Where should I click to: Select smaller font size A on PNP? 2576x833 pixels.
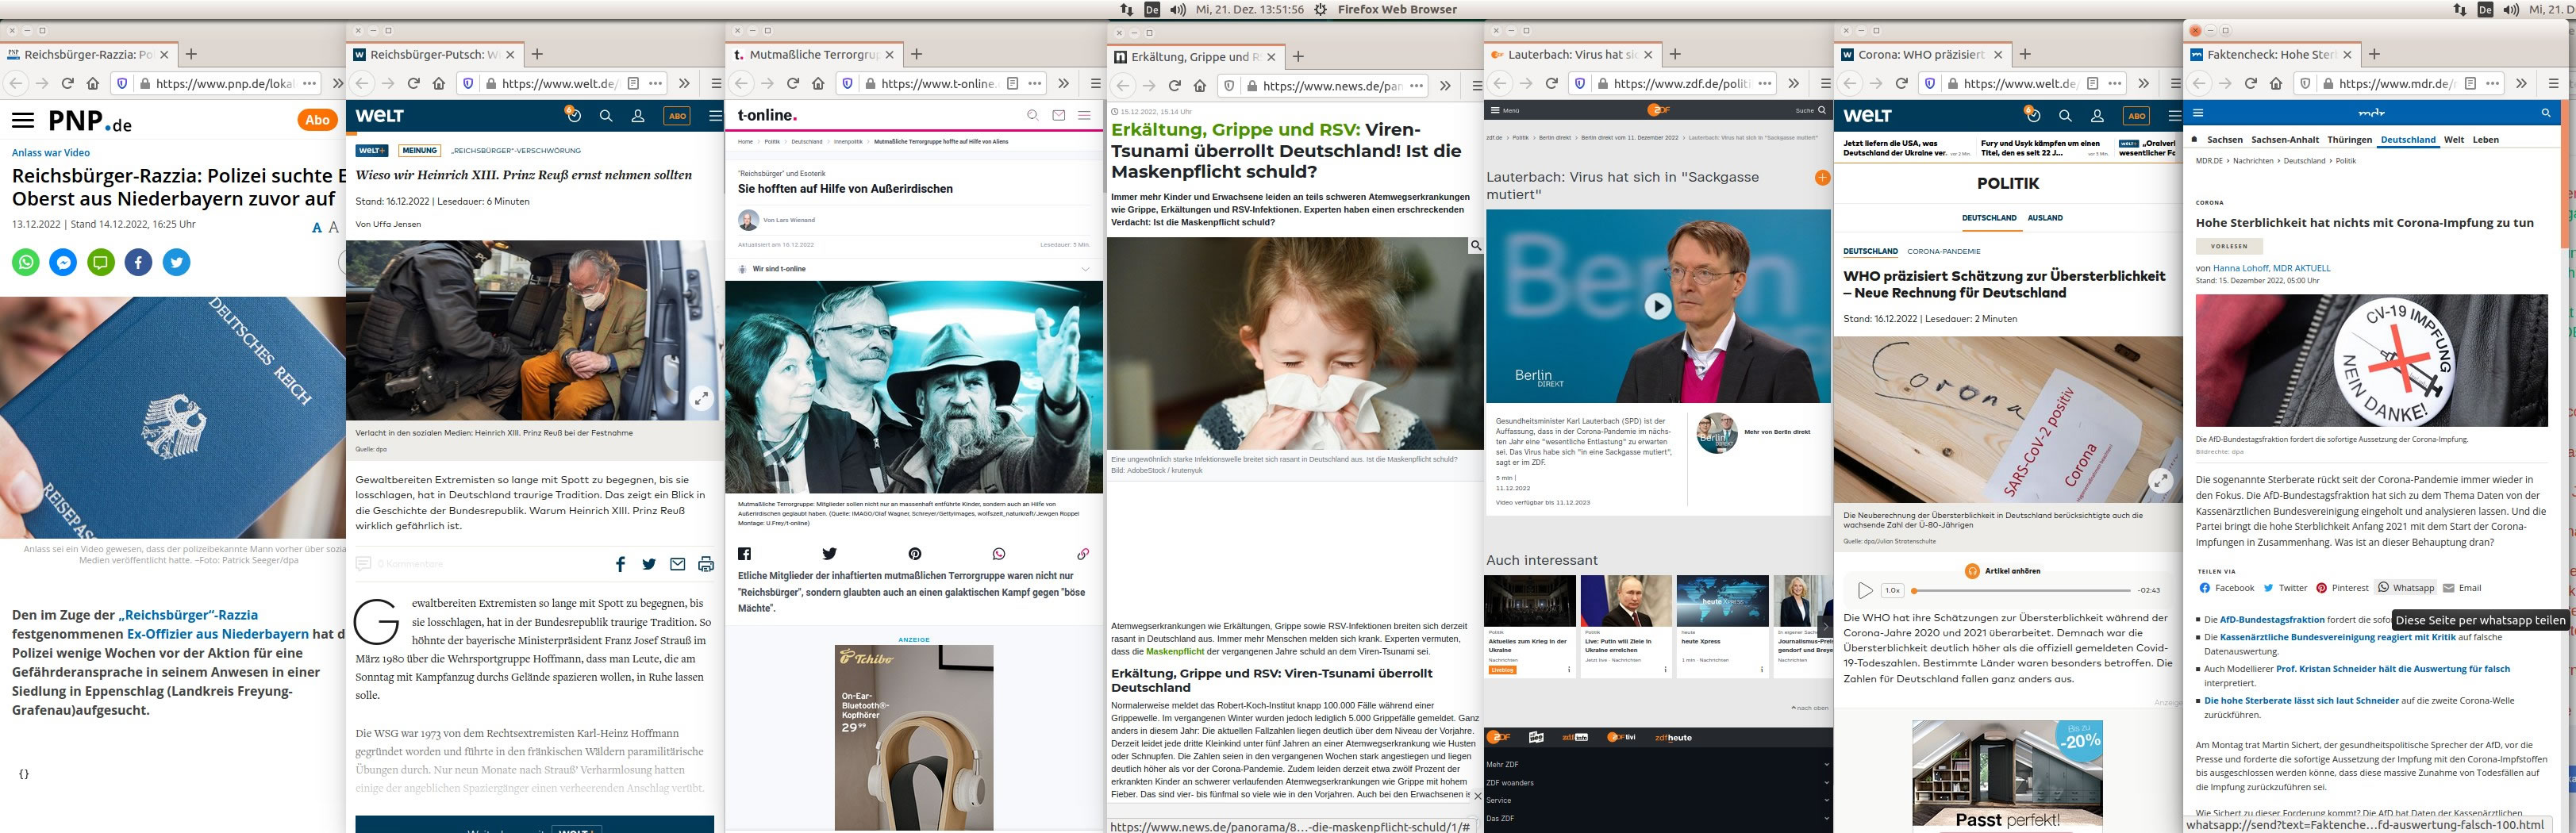click(317, 228)
